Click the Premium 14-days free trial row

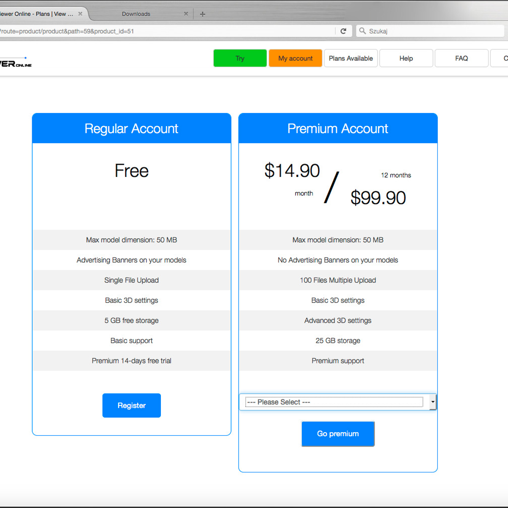click(x=132, y=361)
